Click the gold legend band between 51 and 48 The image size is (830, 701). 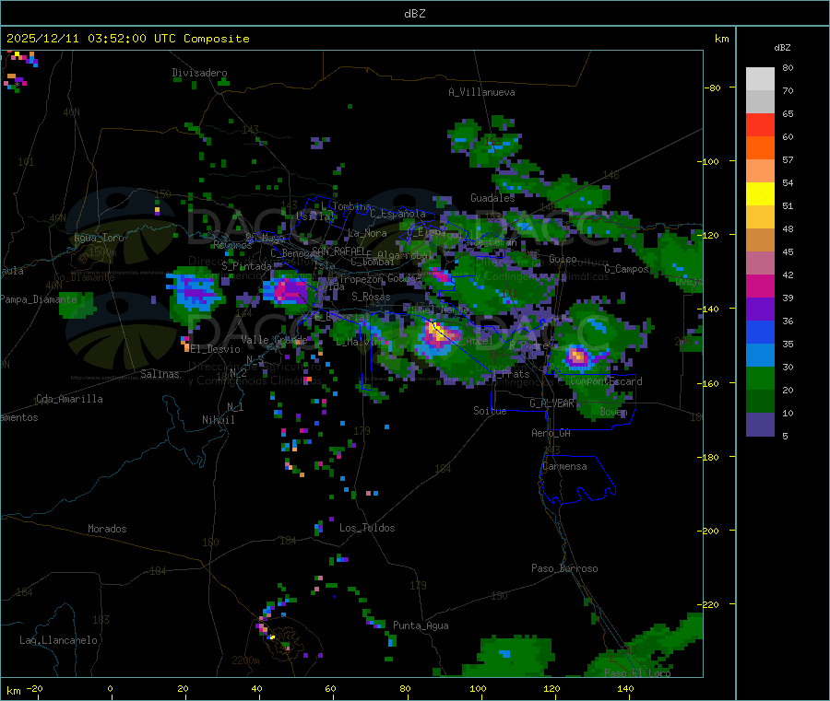(x=760, y=217)
